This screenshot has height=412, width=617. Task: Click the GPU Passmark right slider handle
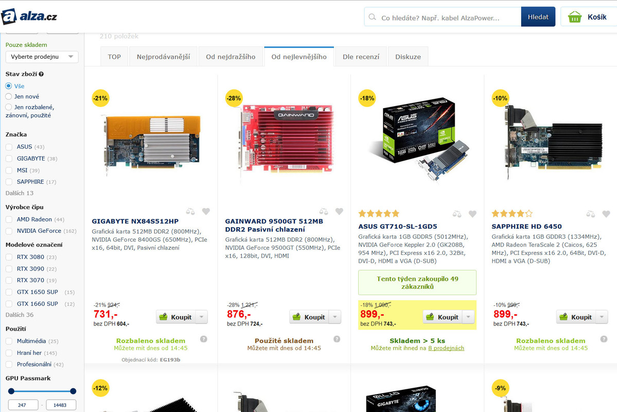[73, 391]
